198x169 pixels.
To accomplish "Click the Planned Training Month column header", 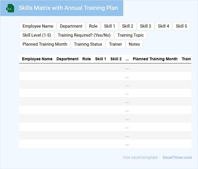I will tap(155, 59).
